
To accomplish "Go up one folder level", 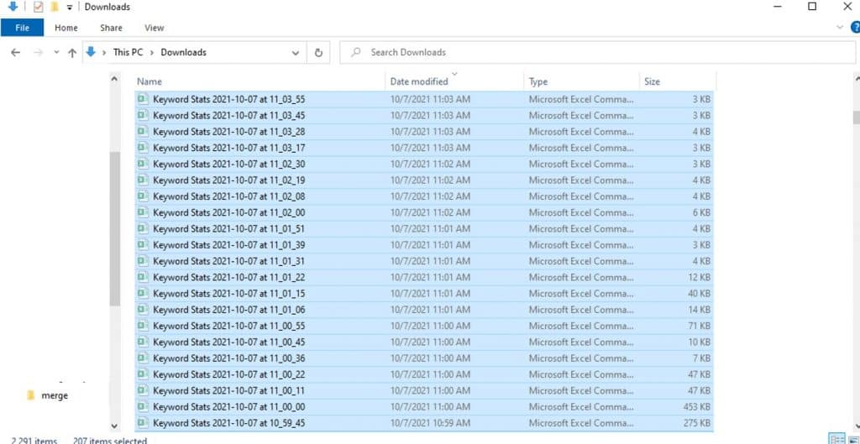I will 72,53.
